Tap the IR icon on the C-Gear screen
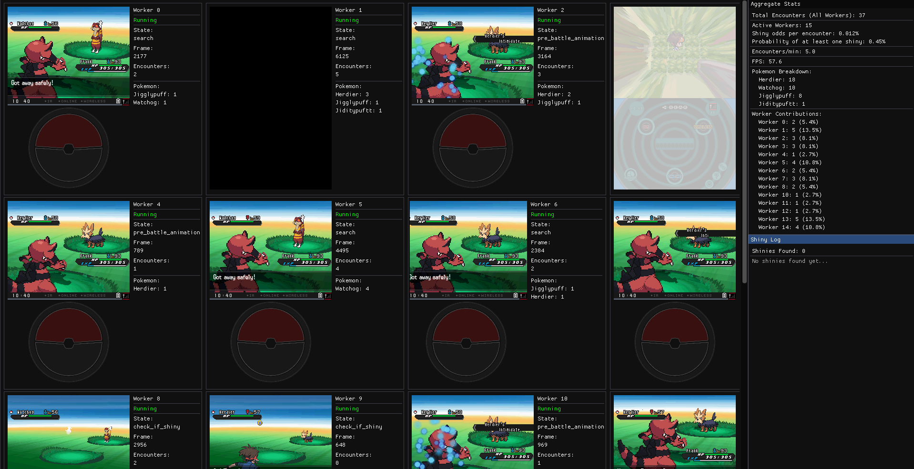 646,127
